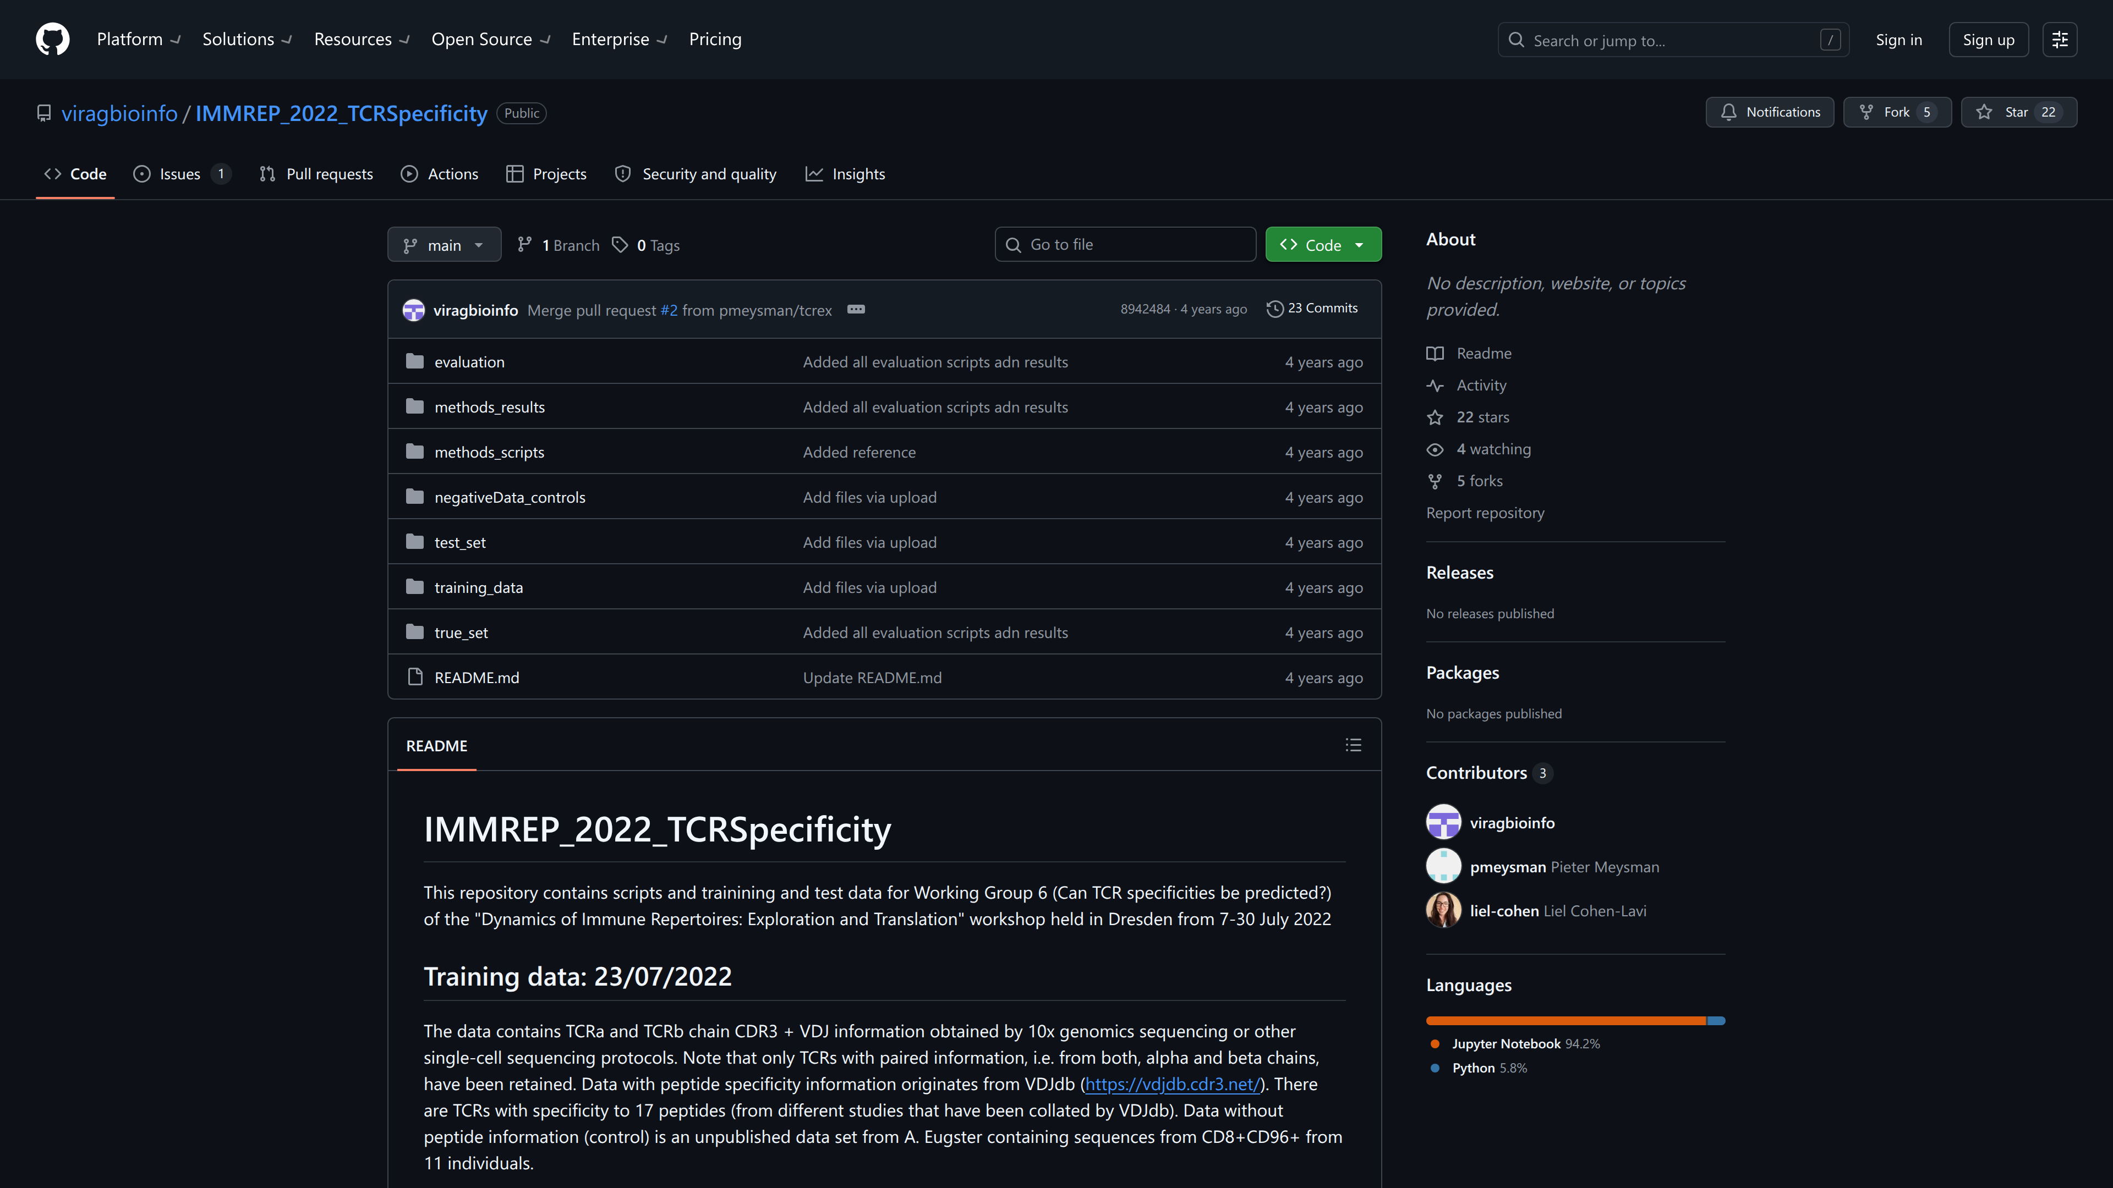This screenshot has height=1188, width=2113.
Task: Open viragbioinfo contributor avatar
Action: pos(1444,822)
